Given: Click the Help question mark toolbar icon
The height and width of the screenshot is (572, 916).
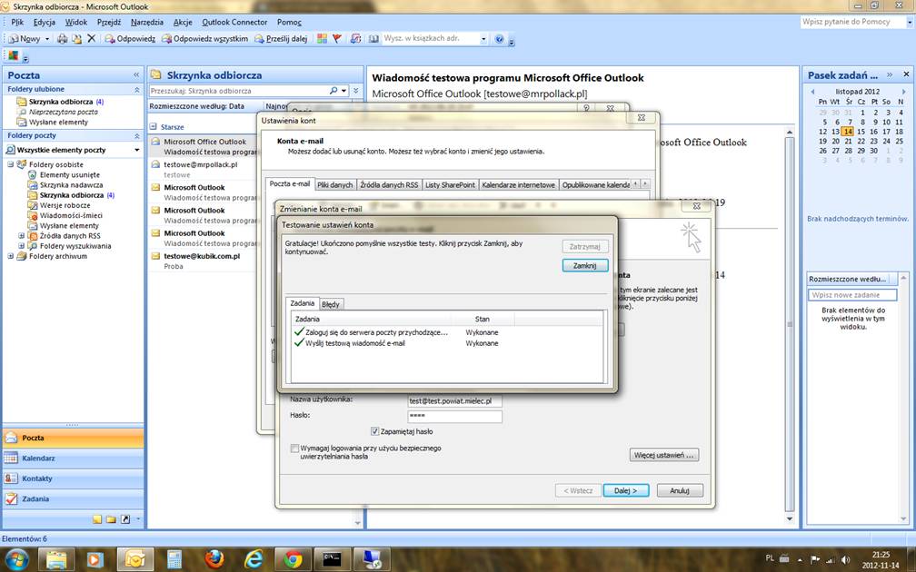Looking at the screenshot, I should [499, 39].
